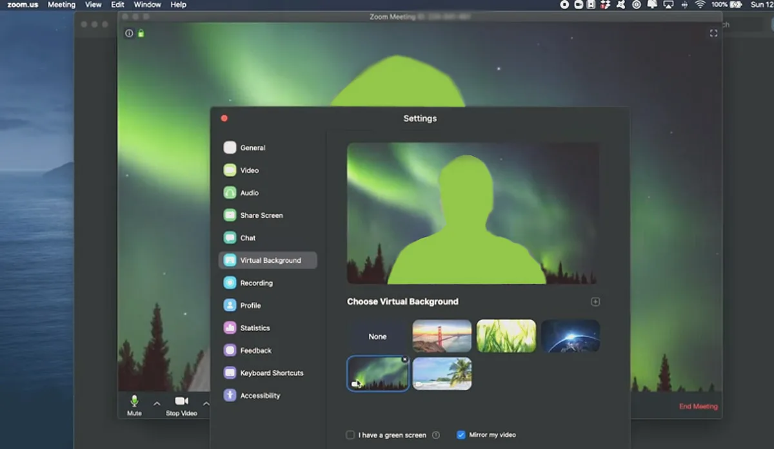Enable the I have a green screen checkbox

(350, 435)
